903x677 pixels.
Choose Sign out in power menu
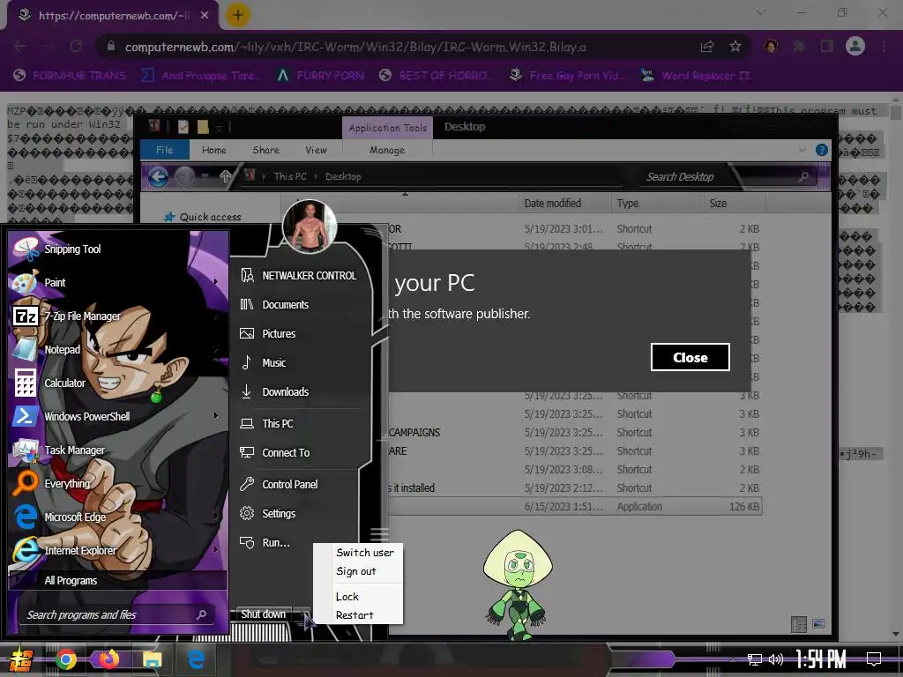pos(356,571)
